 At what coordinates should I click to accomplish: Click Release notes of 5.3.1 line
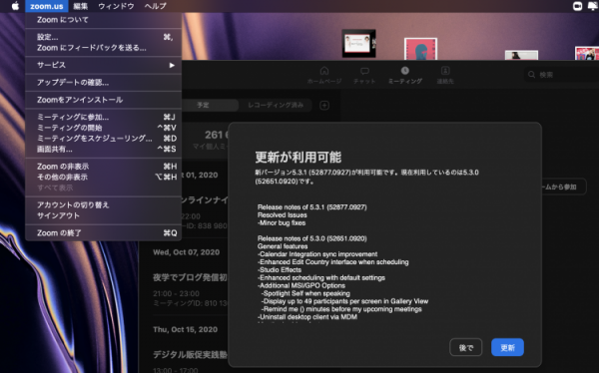click(312, 207)
